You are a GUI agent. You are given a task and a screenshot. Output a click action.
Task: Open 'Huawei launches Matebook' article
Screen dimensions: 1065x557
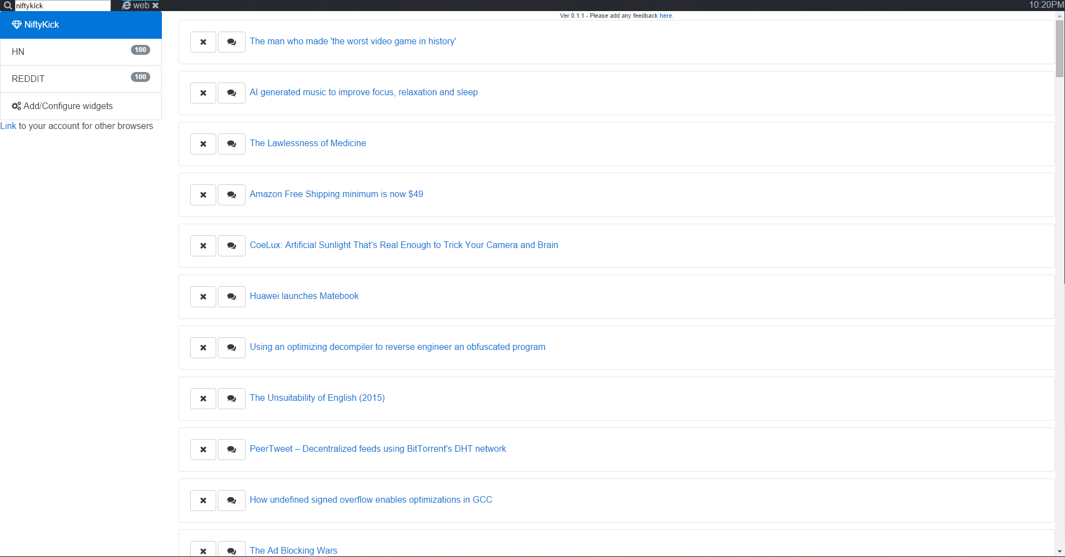pyautogui.click(x=304, y=296)
